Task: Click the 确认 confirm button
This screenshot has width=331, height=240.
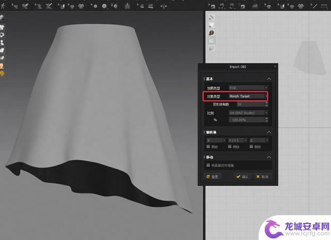Action: click(243, 177)
